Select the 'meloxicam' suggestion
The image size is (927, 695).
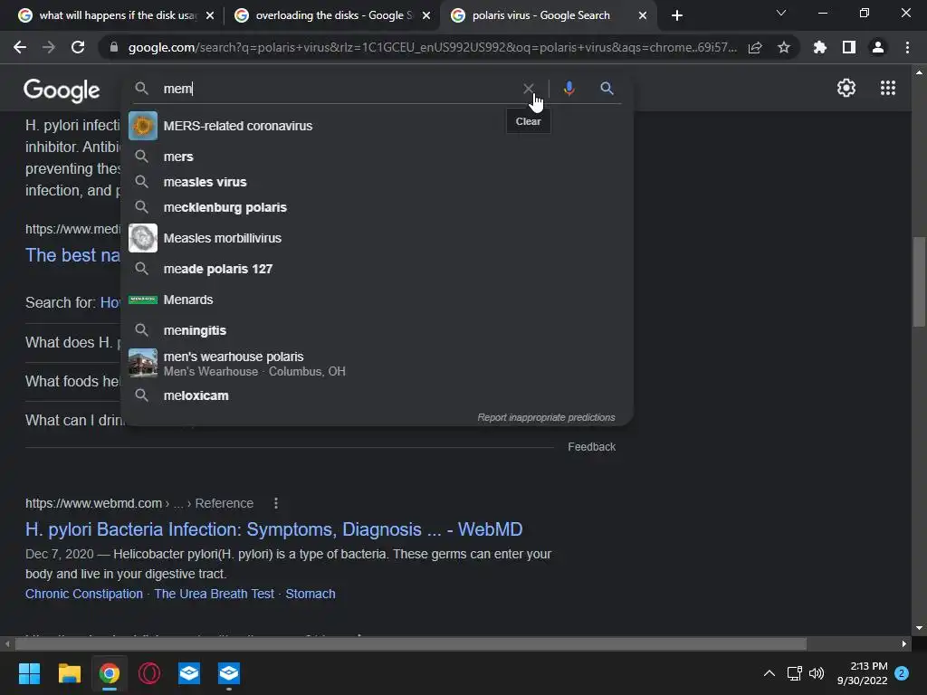pyautogui.click(x=377, y=395)
